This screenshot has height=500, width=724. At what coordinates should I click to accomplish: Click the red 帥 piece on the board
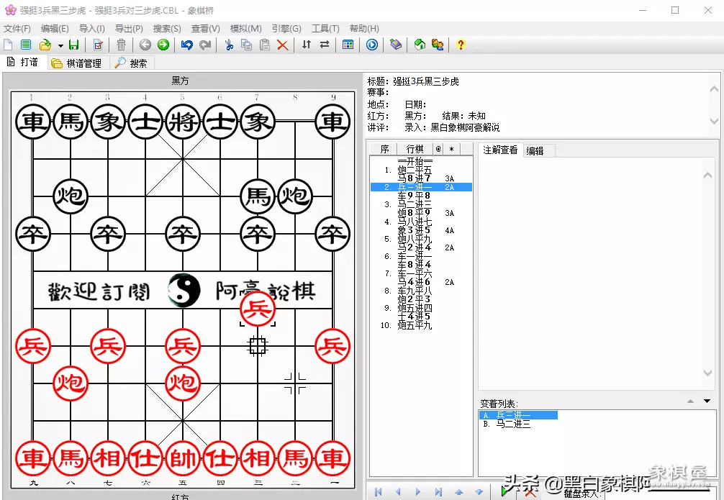tap(182, 458)
